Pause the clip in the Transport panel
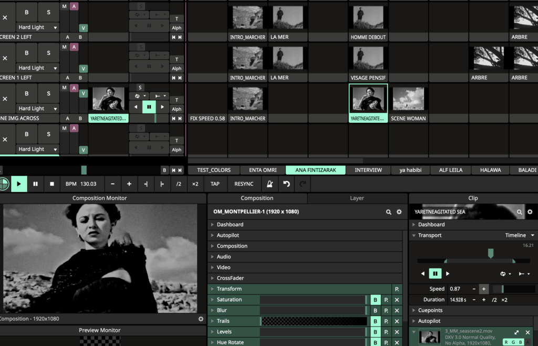 [435, 274]
